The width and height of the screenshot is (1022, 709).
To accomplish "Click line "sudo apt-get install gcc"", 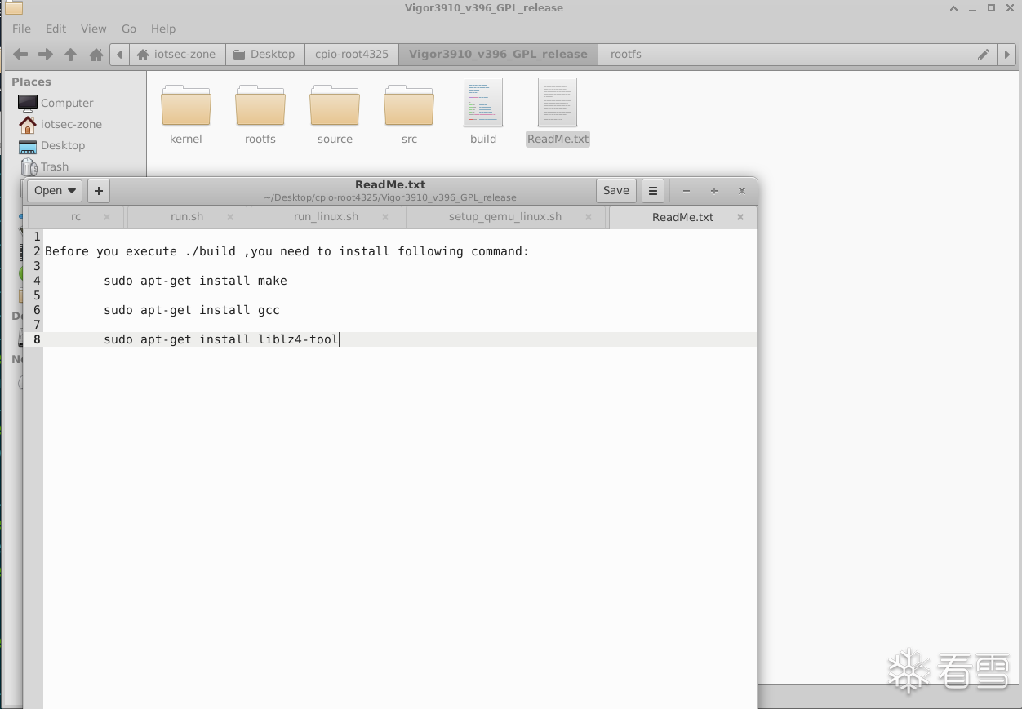I will pyautogui.click(x=192, y=310).
